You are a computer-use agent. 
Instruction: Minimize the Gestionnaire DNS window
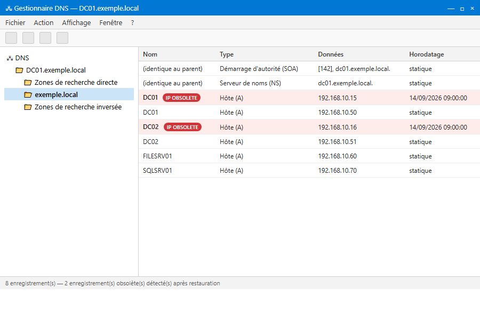pyautogui.click(x=451, y=9)
